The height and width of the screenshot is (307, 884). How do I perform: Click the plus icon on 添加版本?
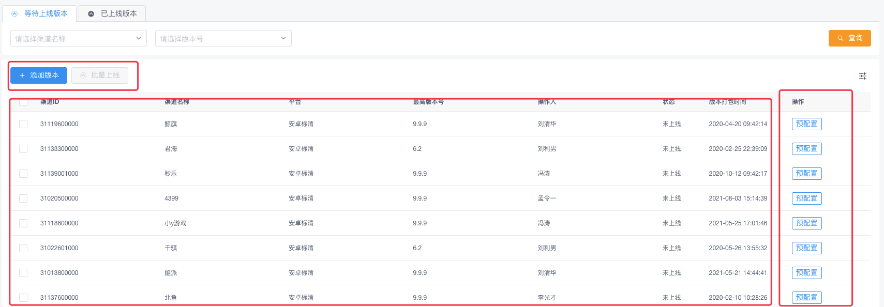22,75
